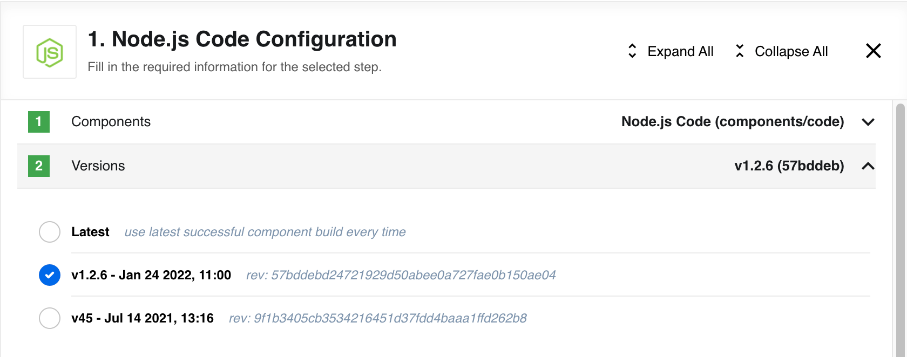907x357 pixels.
Task: Click the Expand All button
Action: [x=670, y=51]
